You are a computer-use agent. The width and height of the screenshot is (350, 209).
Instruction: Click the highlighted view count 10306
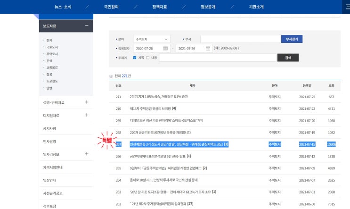tap(331, 144)
